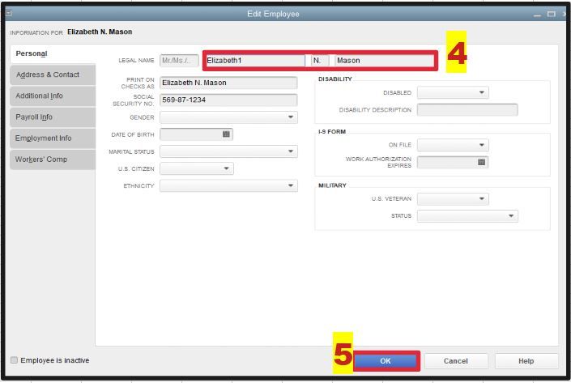Check the Employee is inactive box
The image size is (571, 383).
click(15, 360)
